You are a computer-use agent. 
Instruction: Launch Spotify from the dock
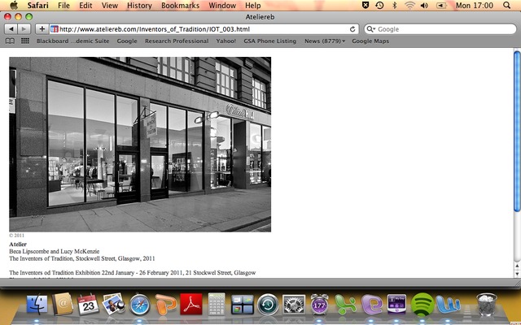[x=422, y=305]
